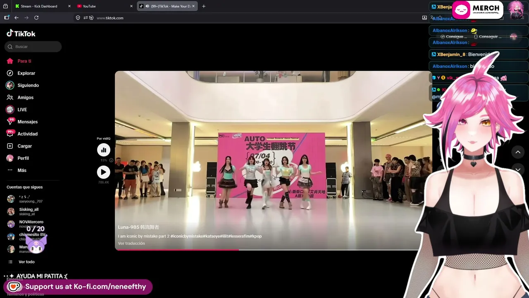Select the TikTok browser tab
The height and width of the screenshot is (298, 529).
click(167, 6)
